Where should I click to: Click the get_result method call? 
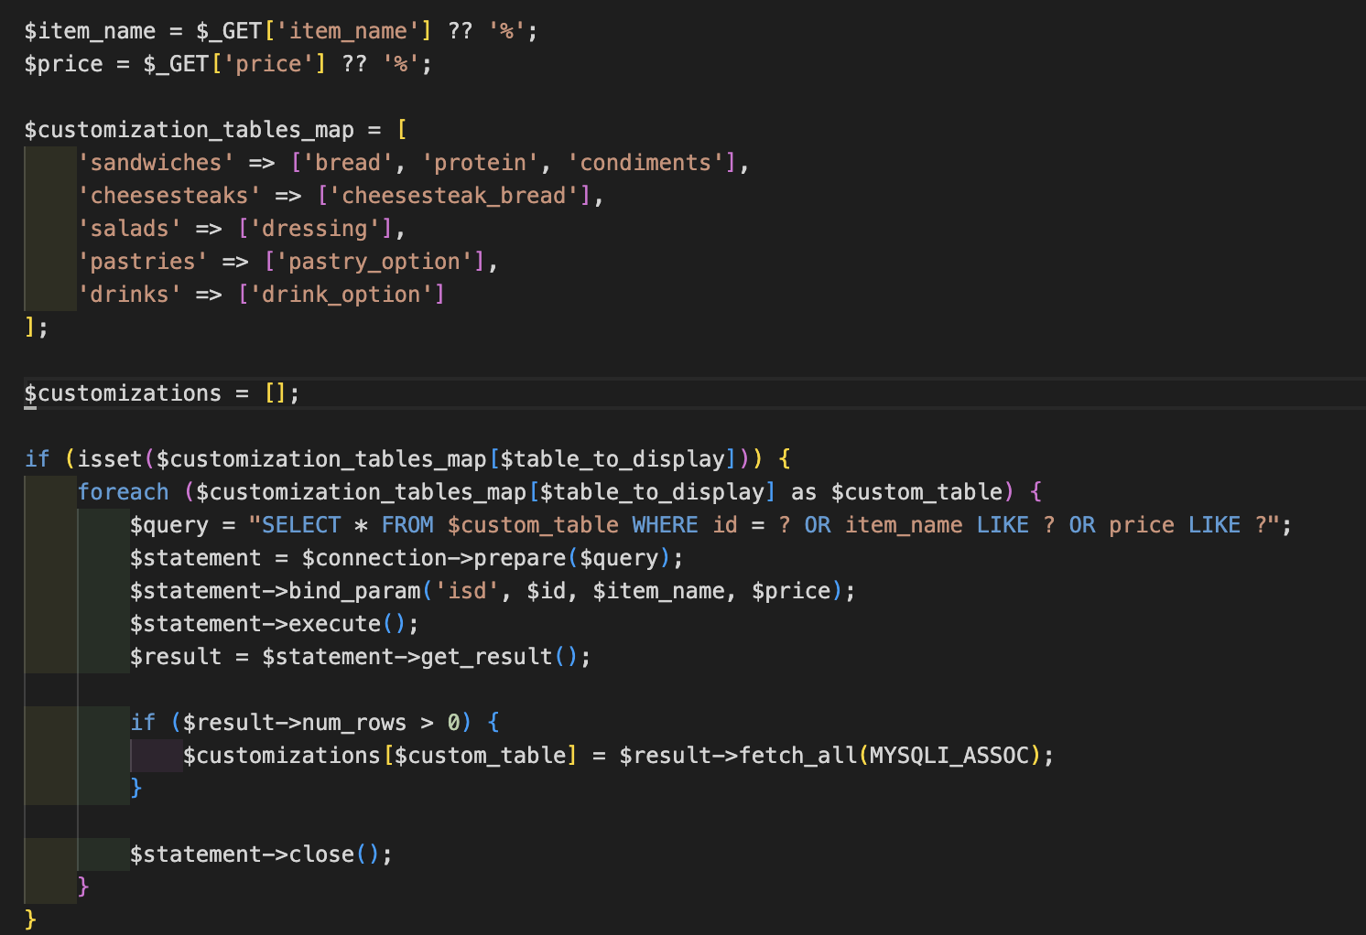486,657
